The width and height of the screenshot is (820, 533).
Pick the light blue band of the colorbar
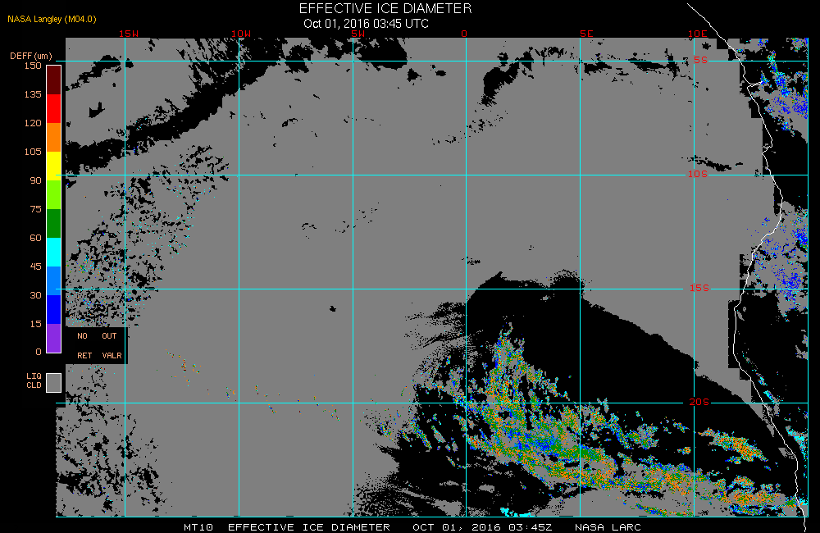(54, 281)
